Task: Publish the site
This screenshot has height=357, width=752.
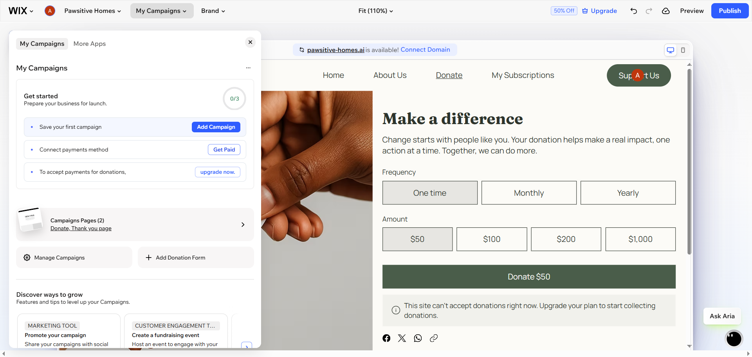Action: click(x=730, y=11)
